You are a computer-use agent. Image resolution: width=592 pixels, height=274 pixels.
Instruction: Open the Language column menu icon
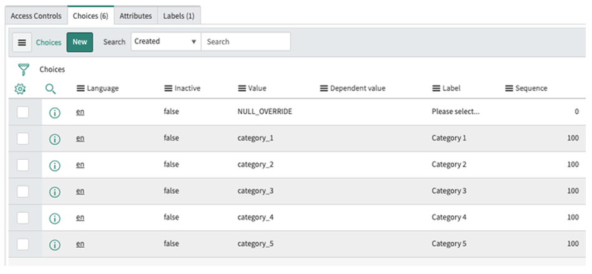point(80,89)
